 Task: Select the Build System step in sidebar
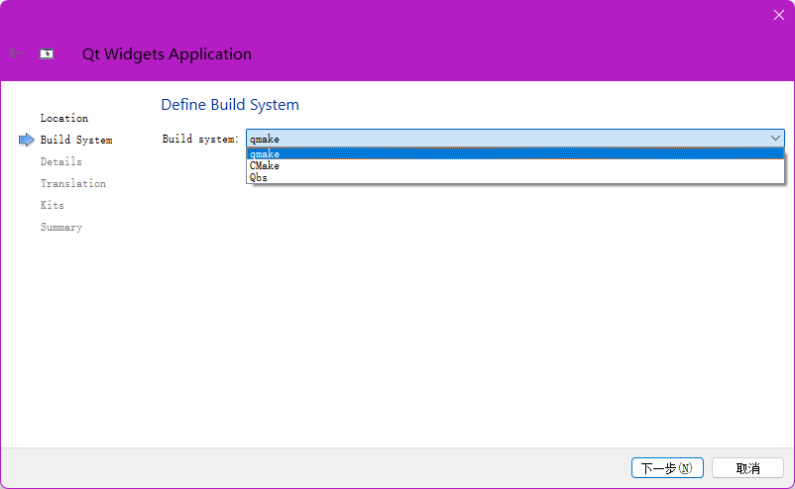tap(76, 141)
